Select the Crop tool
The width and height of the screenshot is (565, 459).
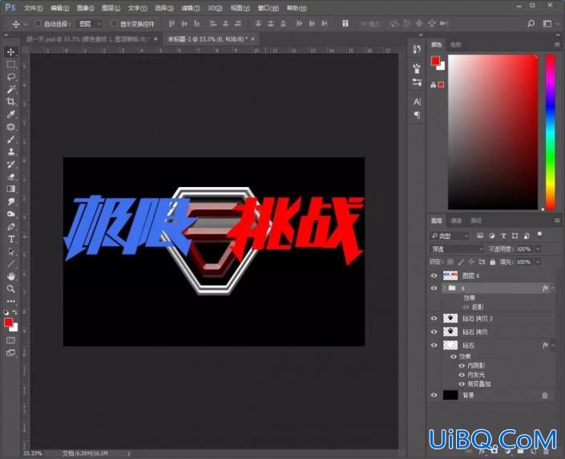click(10, 102)
